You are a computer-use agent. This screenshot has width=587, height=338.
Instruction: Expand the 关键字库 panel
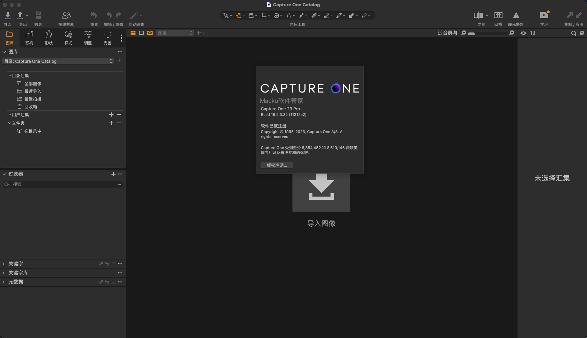tap(3, 273)
